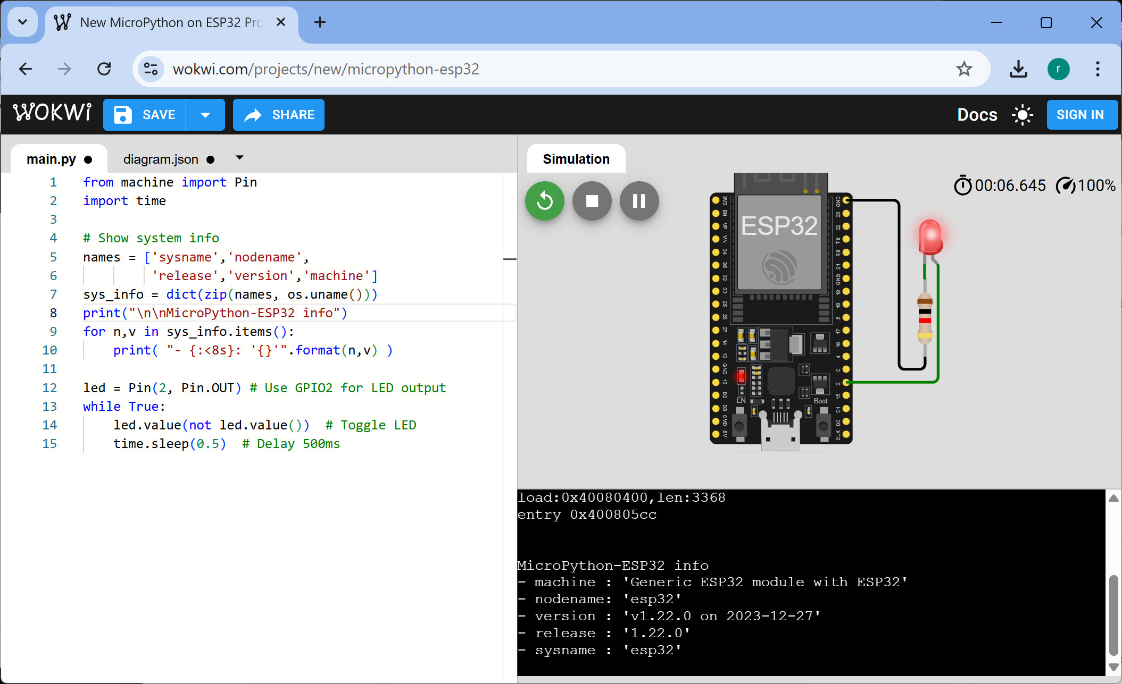Click the Wokwi logo
This screenshot has width=1122, height=684.
click(52, 113)
